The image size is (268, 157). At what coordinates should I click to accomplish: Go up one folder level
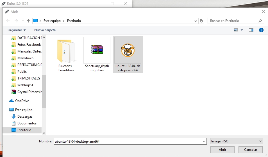[29, 21]
